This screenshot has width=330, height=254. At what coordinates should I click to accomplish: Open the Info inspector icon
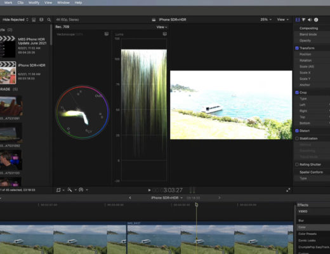click(x=316, y=20)
